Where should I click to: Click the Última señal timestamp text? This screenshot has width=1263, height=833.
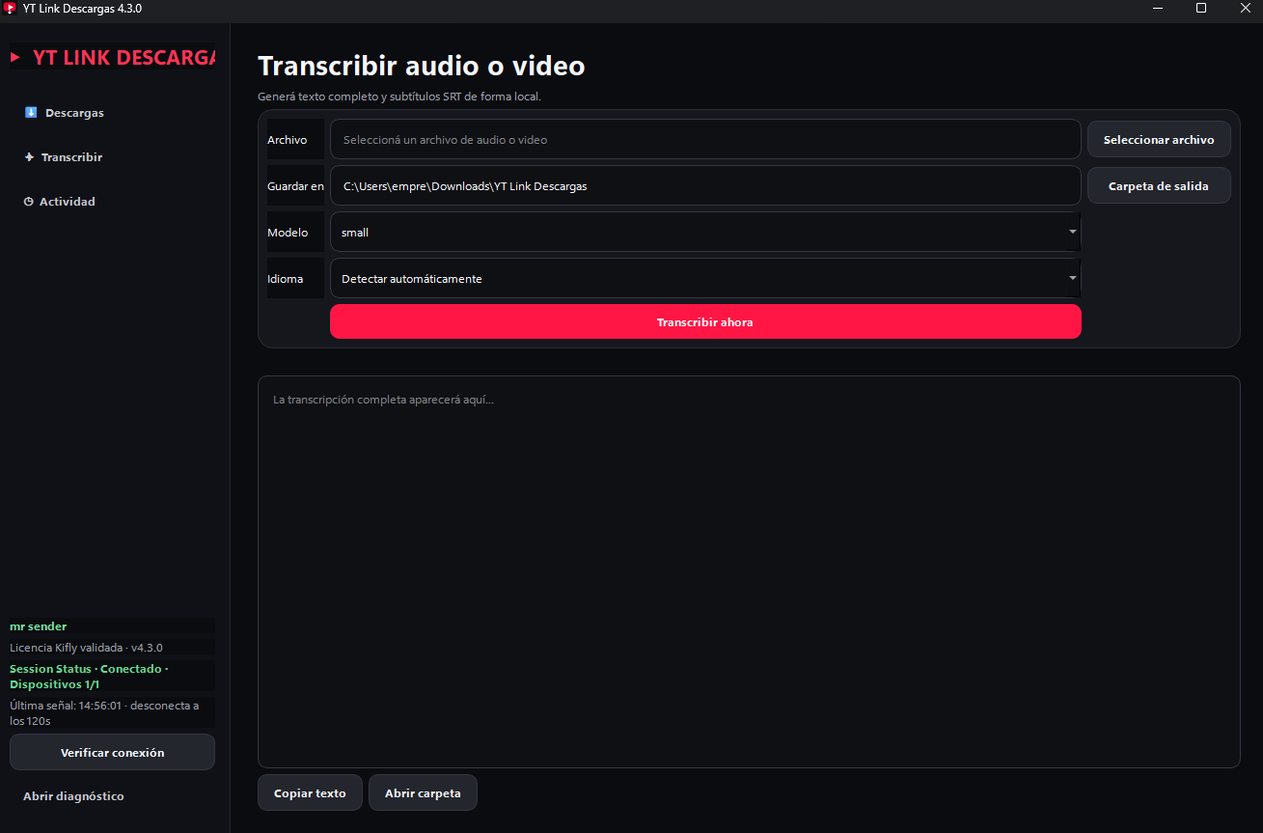pyautogui.click(x=104, y=713)
